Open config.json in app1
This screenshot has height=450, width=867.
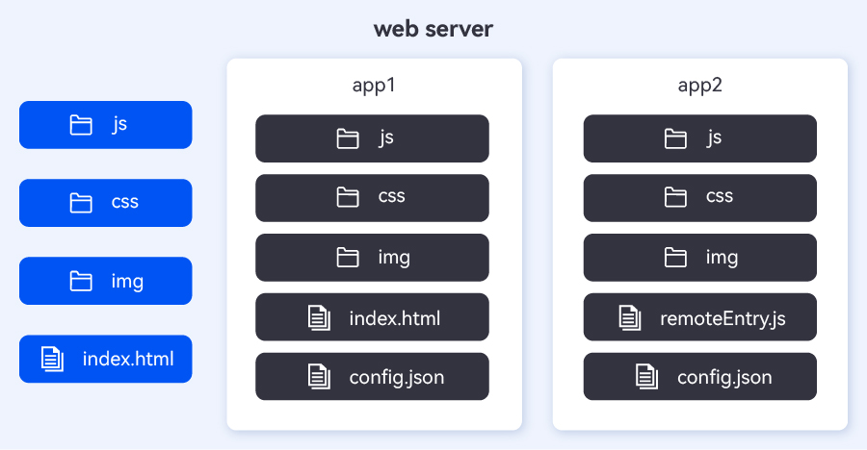(372, 377)
